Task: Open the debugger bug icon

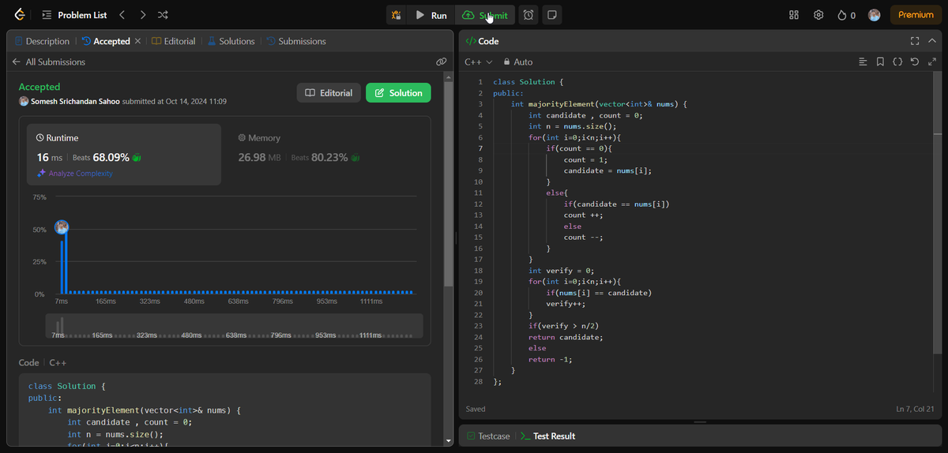Action: pos(397,15)
